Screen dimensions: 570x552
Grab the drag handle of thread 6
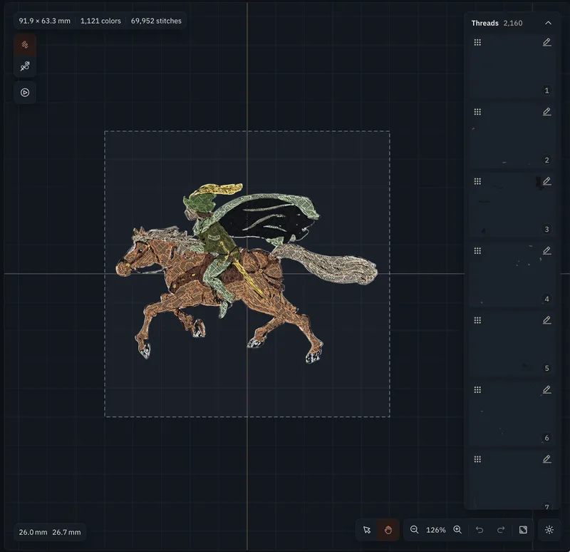point(477,389)
